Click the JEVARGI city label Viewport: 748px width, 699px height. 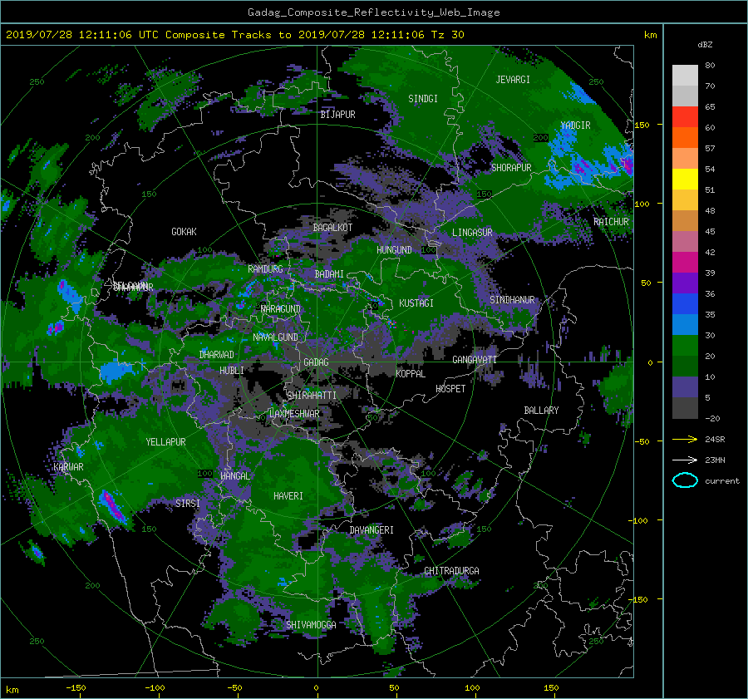click(x=513, y=80)
